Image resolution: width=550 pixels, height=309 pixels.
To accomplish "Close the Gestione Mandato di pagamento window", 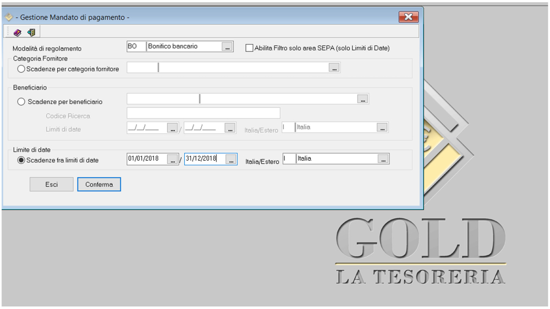I will 408,17.
